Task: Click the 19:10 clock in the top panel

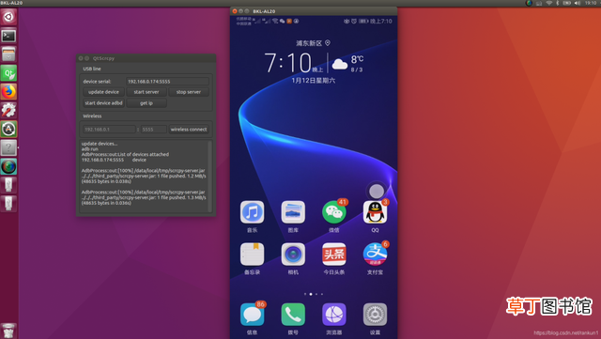Action: click(591, 3)
